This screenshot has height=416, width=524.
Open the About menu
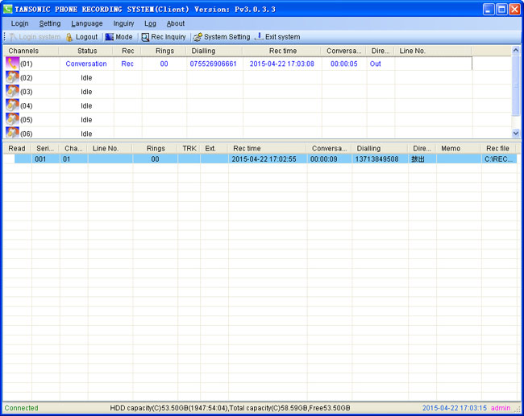(175, 24)
